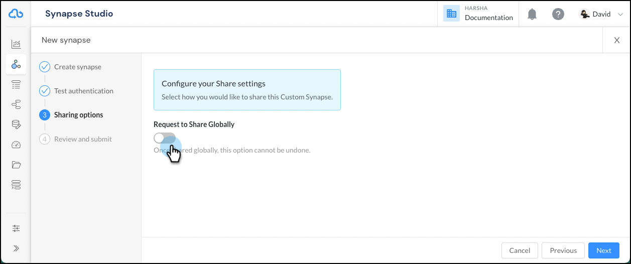Click the Previous button
The height and width of the screenshot is (264, 631).
tap(563, 250)
